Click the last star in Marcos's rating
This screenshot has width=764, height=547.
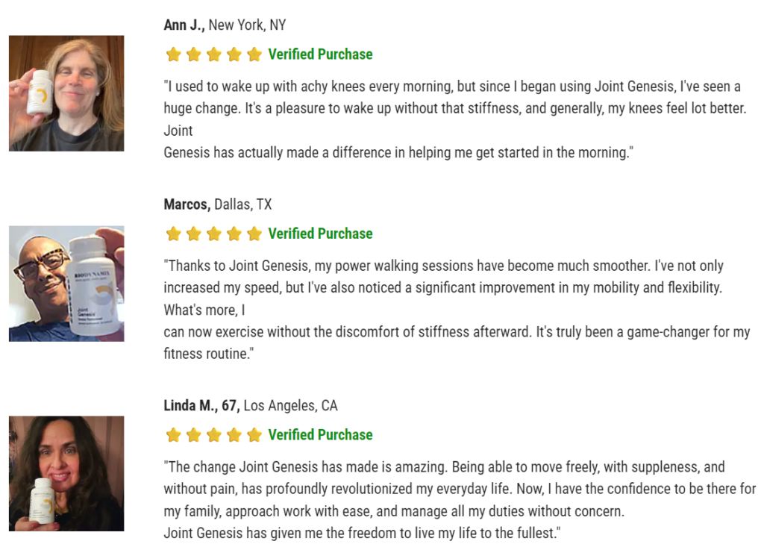(x=254, y=234)
